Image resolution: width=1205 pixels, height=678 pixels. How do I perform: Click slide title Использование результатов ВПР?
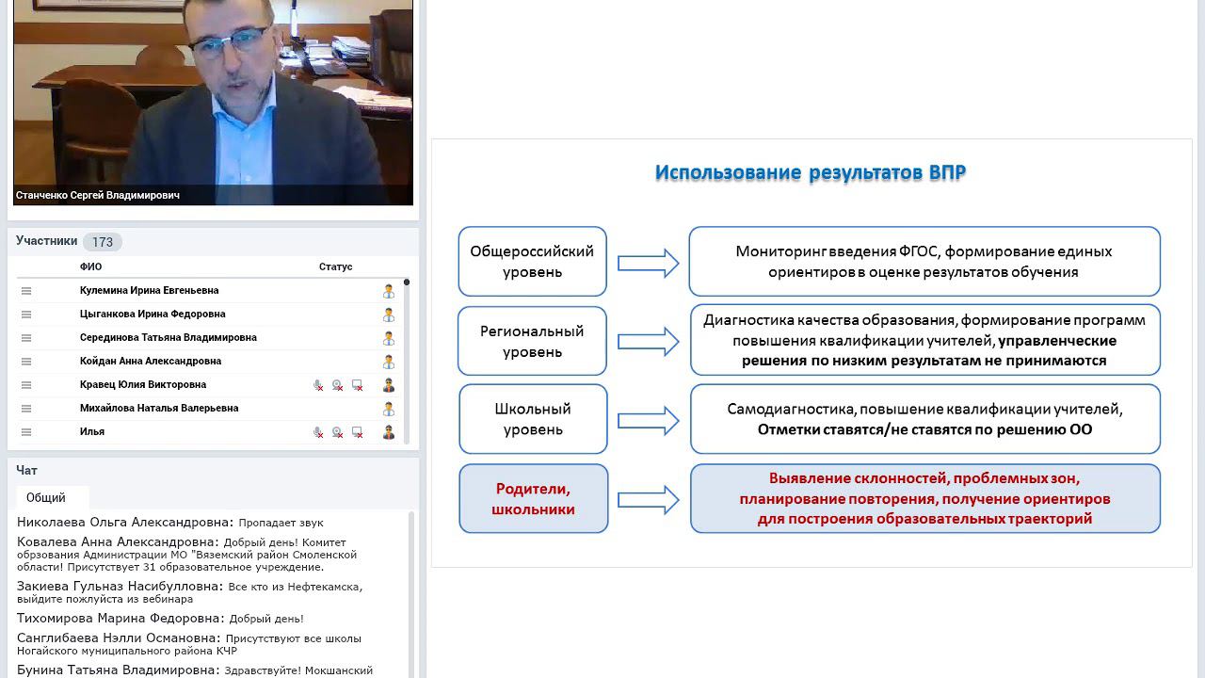tap(811, 173)
